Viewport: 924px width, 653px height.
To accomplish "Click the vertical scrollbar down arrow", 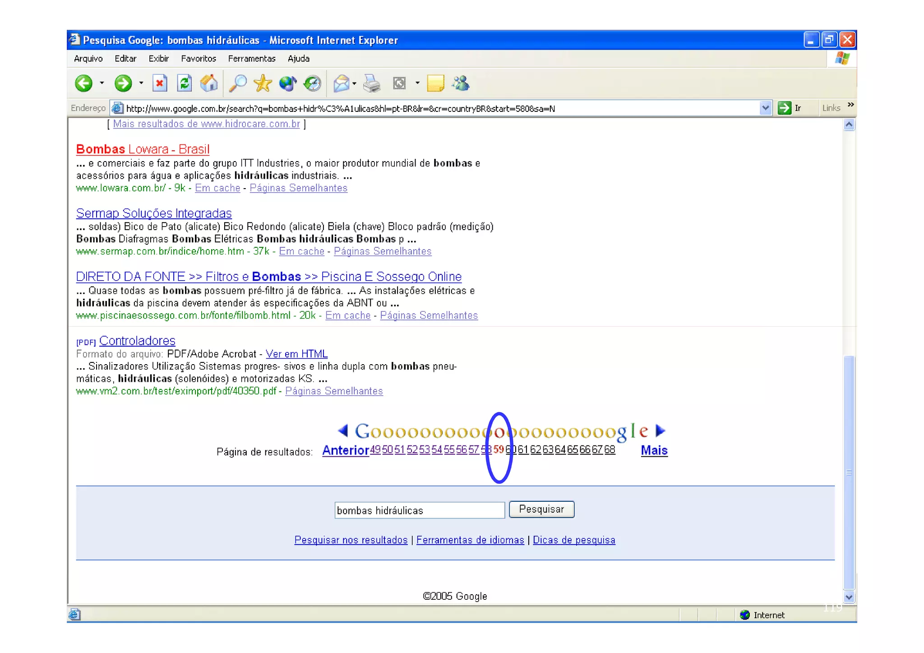I will coord(849,597).
